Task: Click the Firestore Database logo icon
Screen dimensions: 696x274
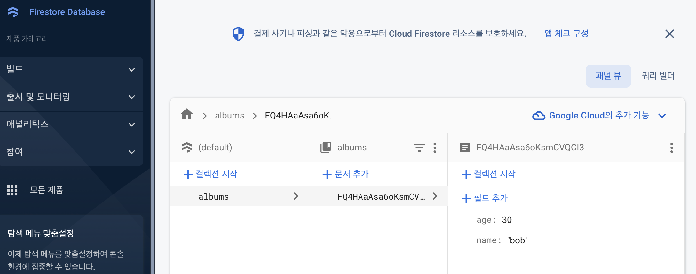Action: coord(13,12)
